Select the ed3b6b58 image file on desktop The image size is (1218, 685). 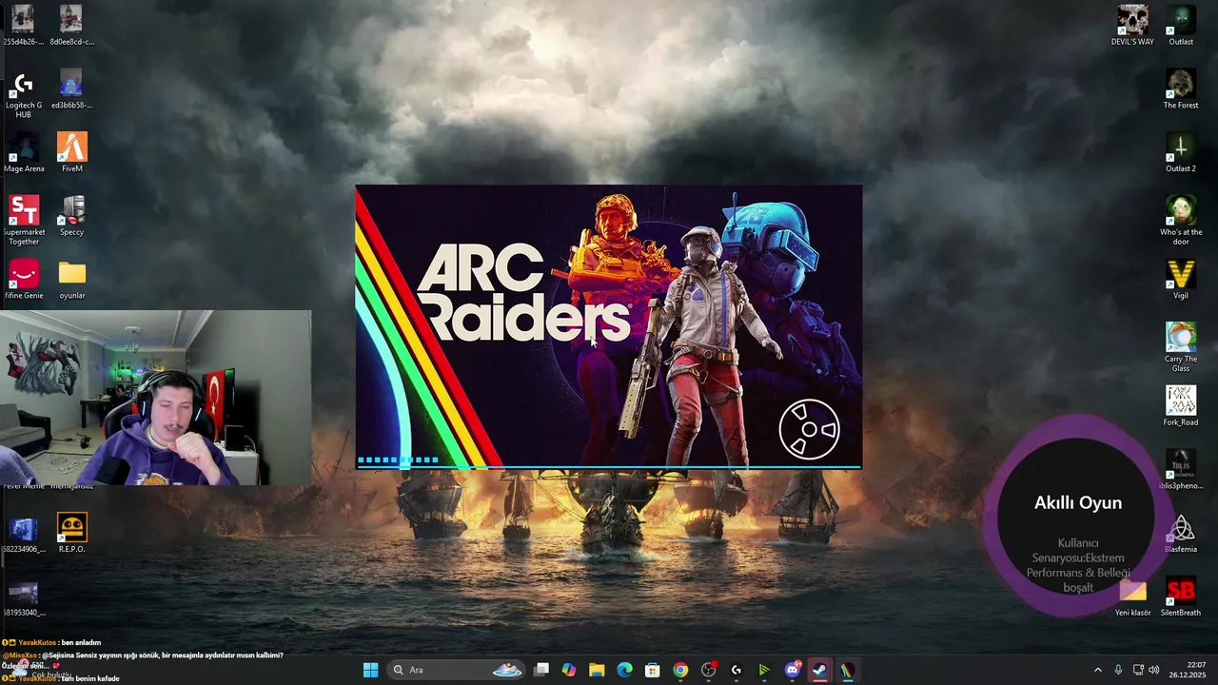(x=72, y=89)
